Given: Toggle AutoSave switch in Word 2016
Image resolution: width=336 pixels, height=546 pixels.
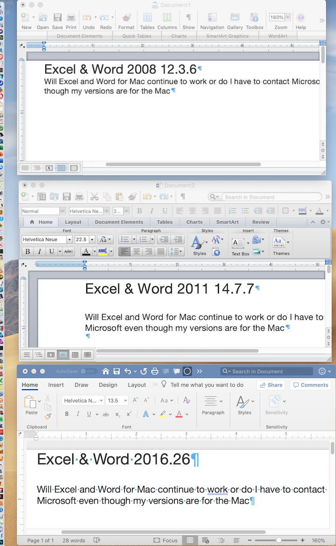Looking at the screenshot, I should click(88, 371).
